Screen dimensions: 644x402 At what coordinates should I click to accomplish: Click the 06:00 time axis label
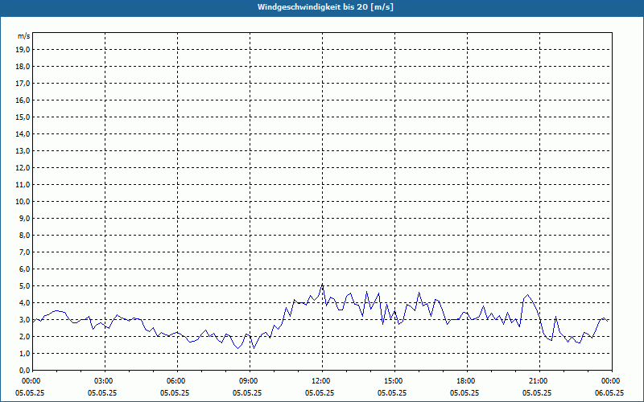click(177, 381)
